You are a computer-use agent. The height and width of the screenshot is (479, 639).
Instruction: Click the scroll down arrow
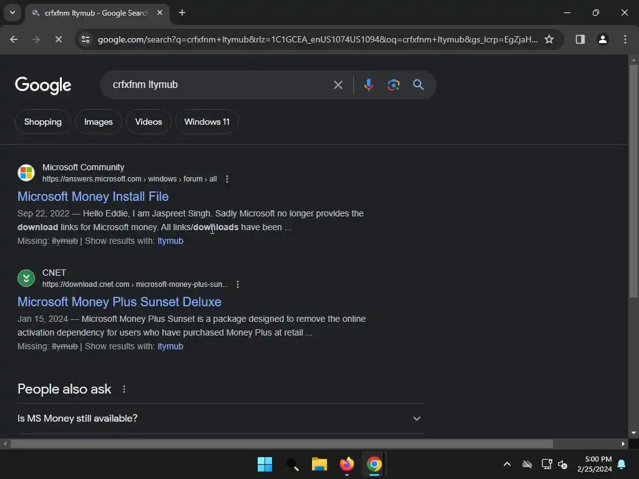(633, 433)
